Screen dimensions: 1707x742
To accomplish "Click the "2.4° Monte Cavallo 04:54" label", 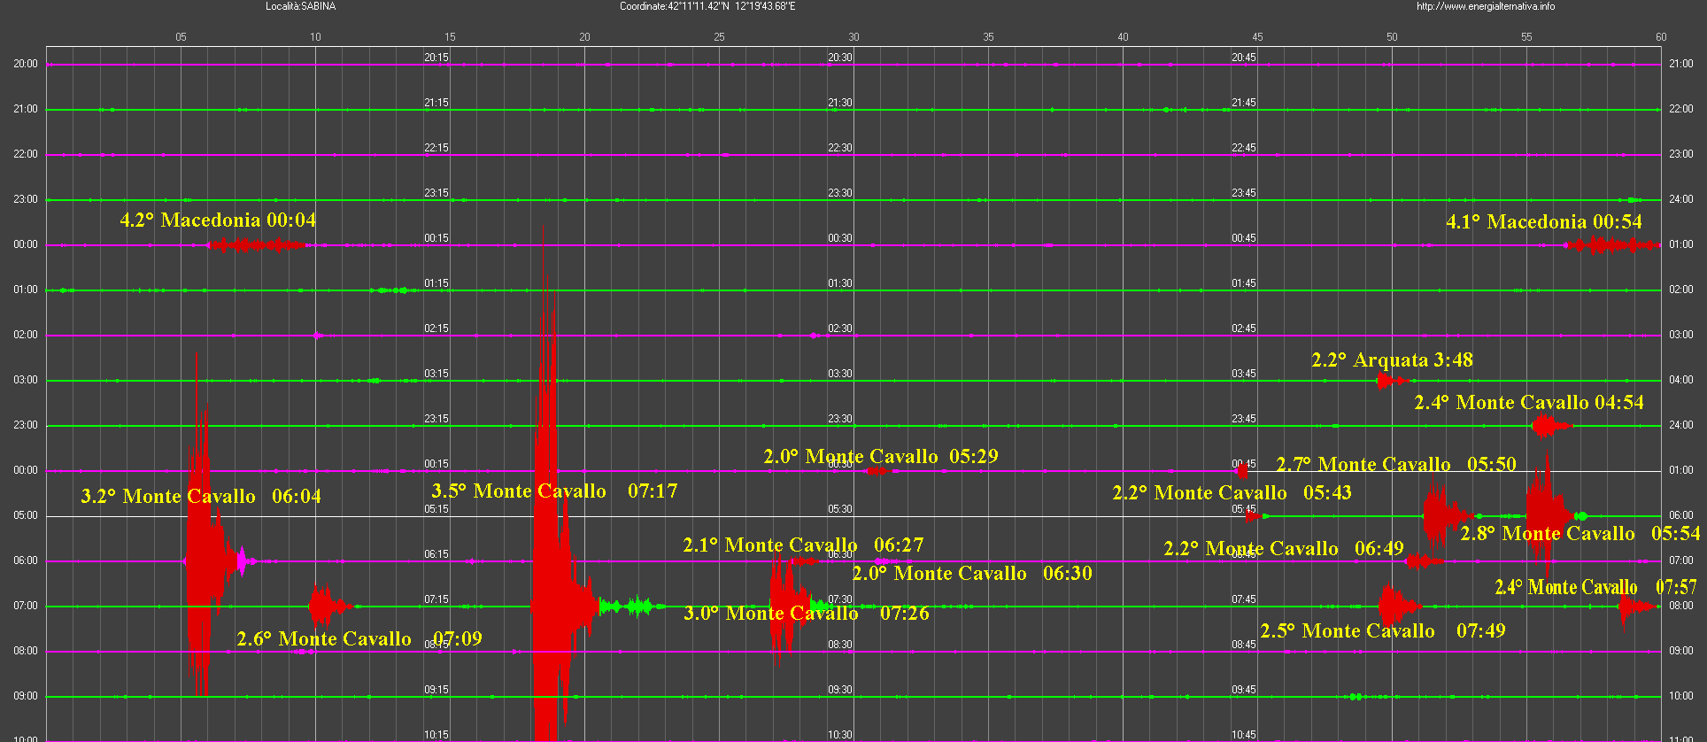I will (x=1529, y=402).
